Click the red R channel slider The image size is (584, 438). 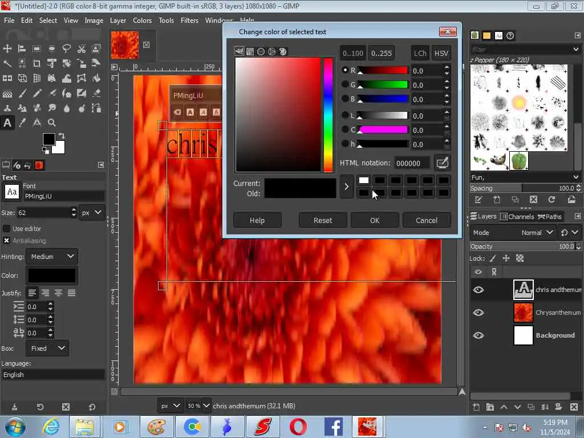pos(382,70)
